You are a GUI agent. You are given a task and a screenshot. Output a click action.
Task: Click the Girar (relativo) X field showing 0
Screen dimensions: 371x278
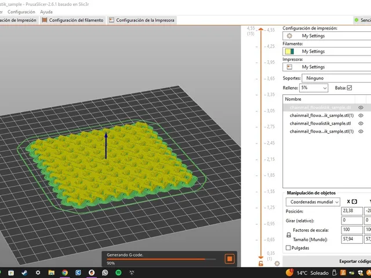pyautogui.click(x=352, y=221)
